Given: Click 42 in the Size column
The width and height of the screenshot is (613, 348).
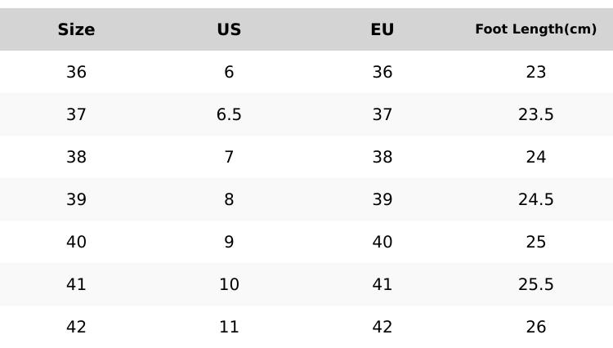Looking at the screenshot, I should (76, 328).
